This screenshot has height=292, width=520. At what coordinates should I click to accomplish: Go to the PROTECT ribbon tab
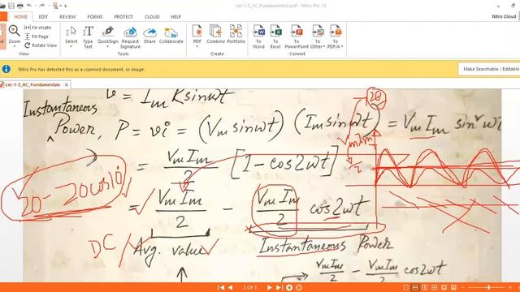(123, 16)
